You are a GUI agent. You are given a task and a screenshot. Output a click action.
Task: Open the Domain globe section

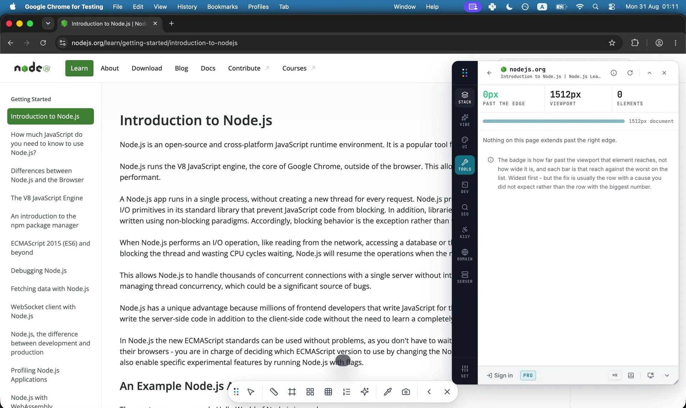464,255
